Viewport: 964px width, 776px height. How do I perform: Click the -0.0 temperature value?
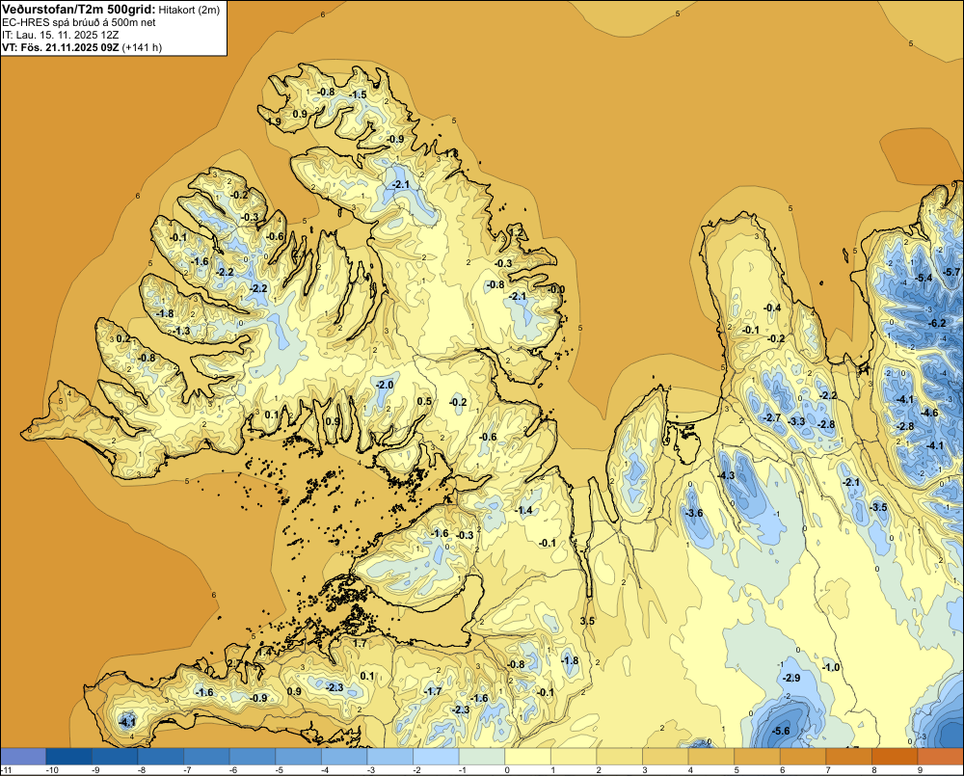(556, 289)
